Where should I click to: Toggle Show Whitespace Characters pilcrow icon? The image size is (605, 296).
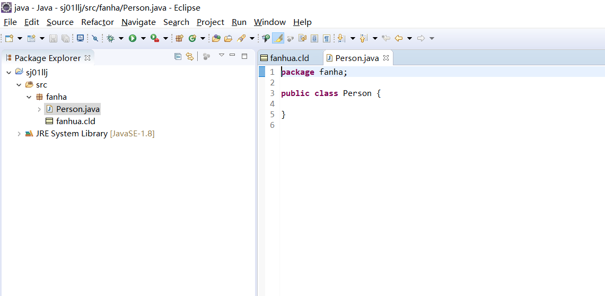coord(327,38)
